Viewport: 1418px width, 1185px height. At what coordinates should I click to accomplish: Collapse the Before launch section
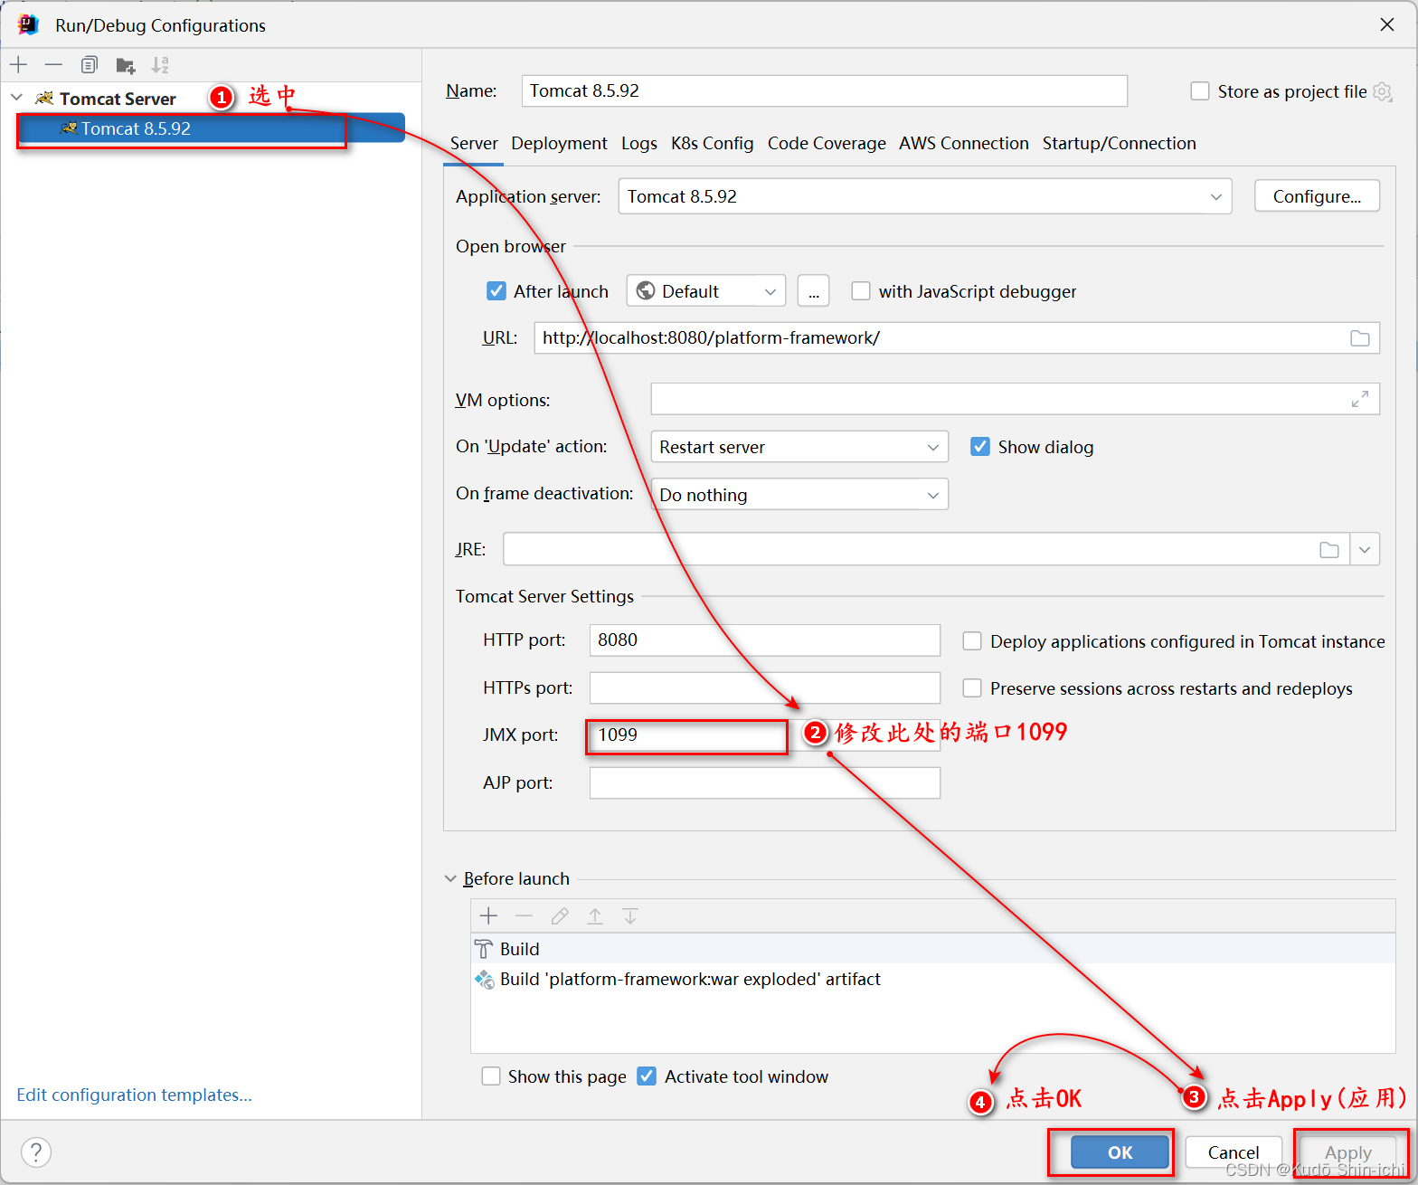(450, 878)
